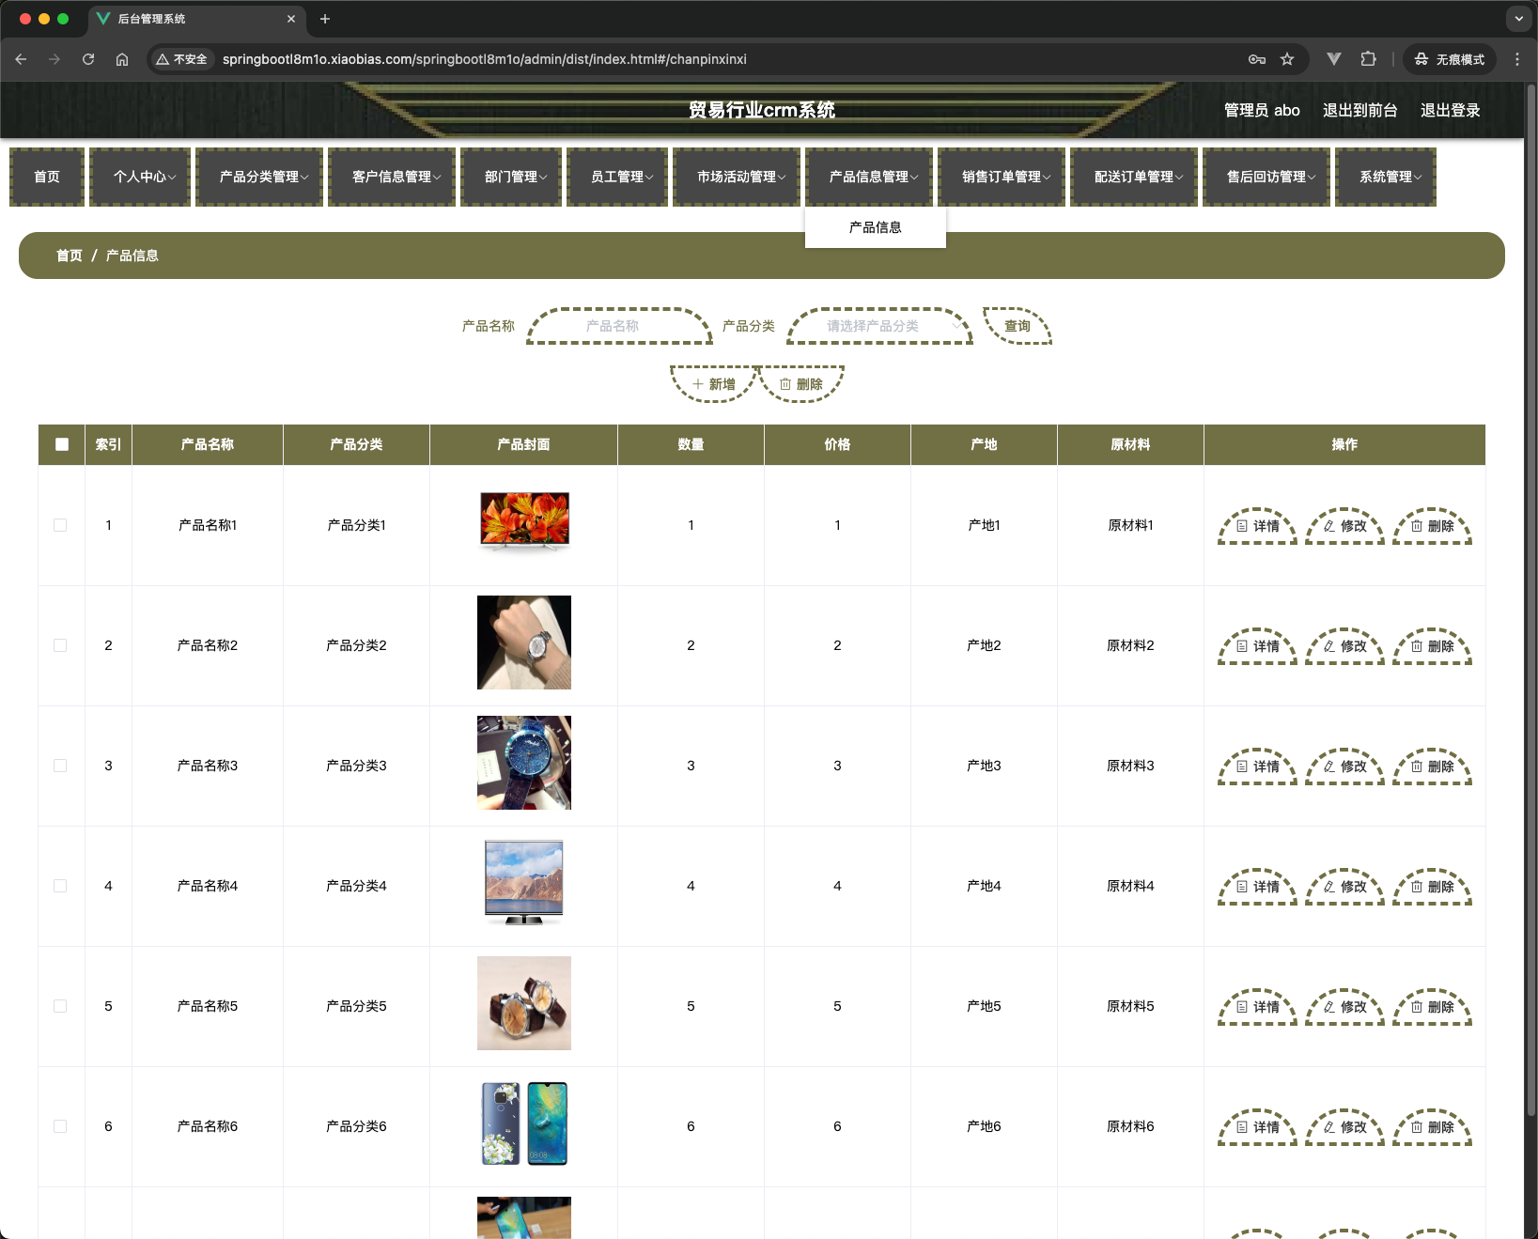
Task: Click 修改 for 产品名称5
Action: pyautogui.click(x=1344, y=1007)
